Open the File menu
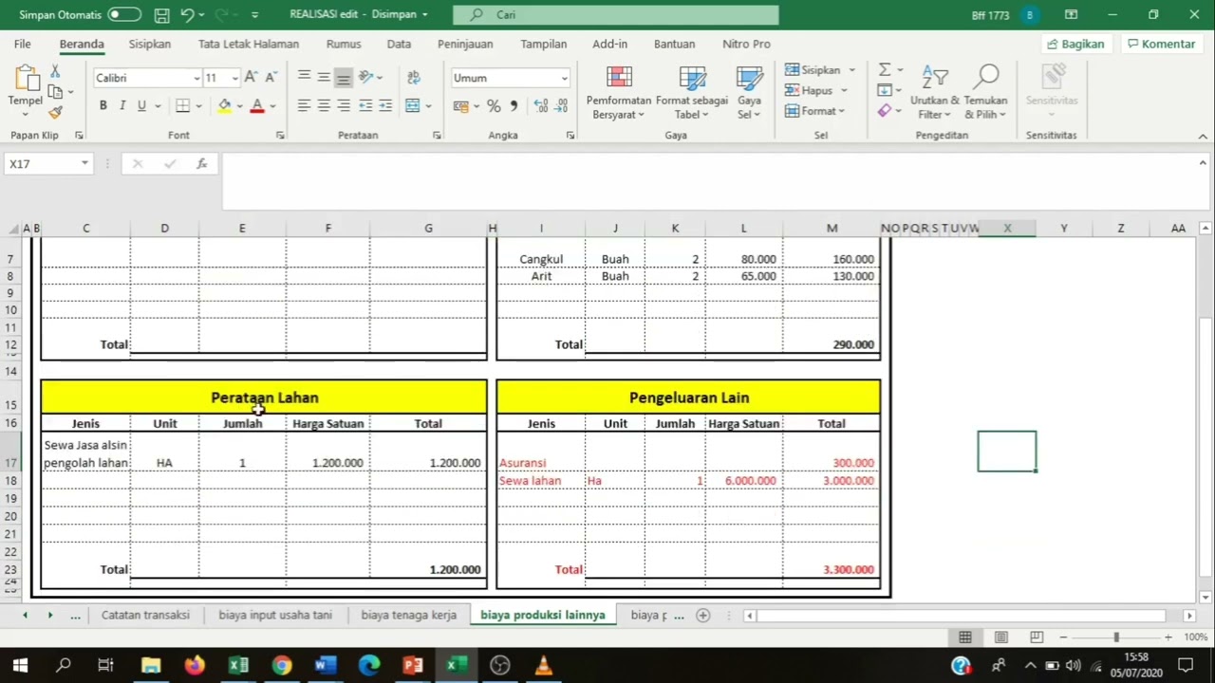Image resolution: width=1215 pixels, height=683 pixels. point(23,44)
